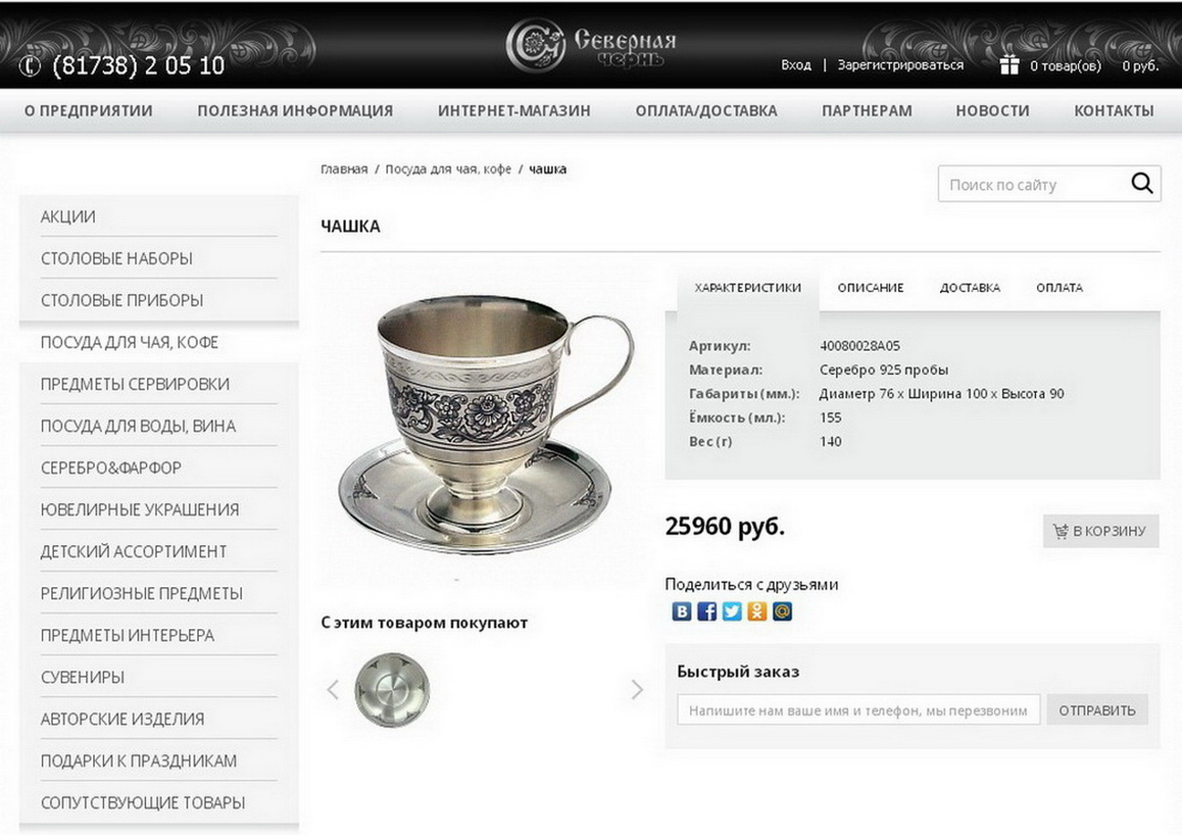1182x835 pixels.
Task: Open Интернет-магазин menu item
Action: (x=514, y=111)
